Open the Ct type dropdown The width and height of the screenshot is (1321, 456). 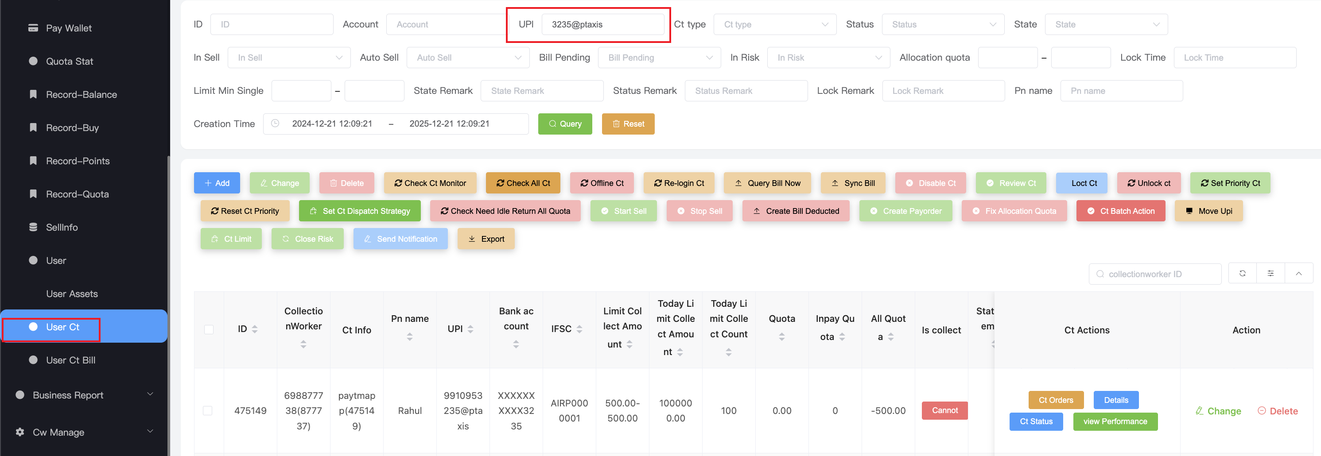coord(774,25)
